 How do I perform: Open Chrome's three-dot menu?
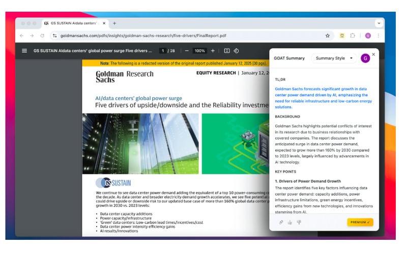(x=378, y=36)
